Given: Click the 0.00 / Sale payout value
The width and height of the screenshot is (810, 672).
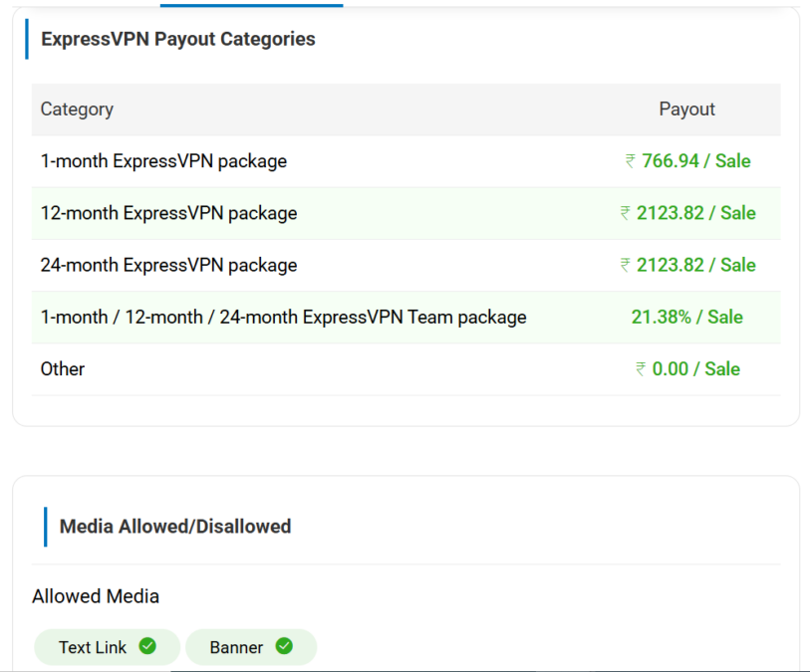Looking at the screenshot, I should [x=695, y=369].
